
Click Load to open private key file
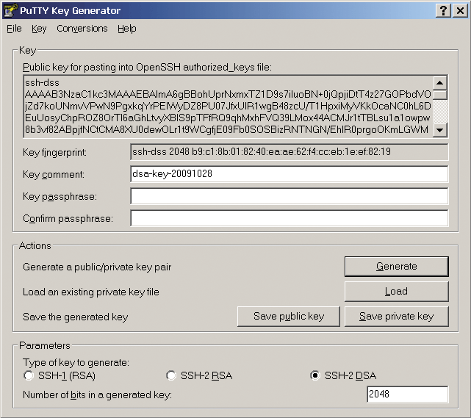396,292
